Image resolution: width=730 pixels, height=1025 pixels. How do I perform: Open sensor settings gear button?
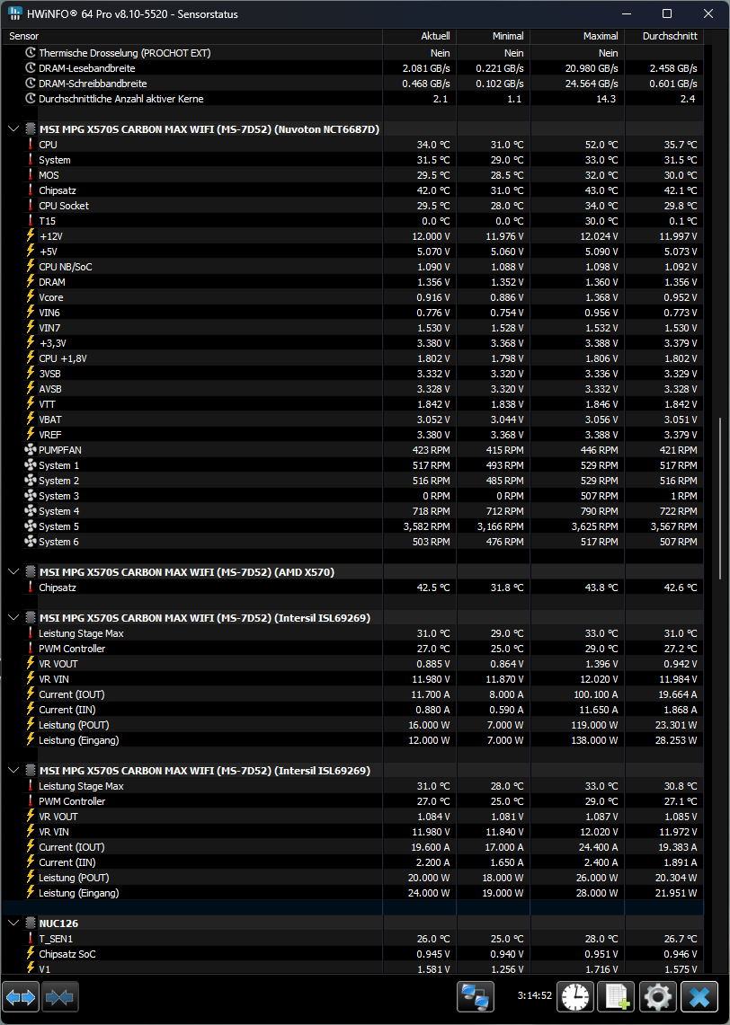point(657,997)
